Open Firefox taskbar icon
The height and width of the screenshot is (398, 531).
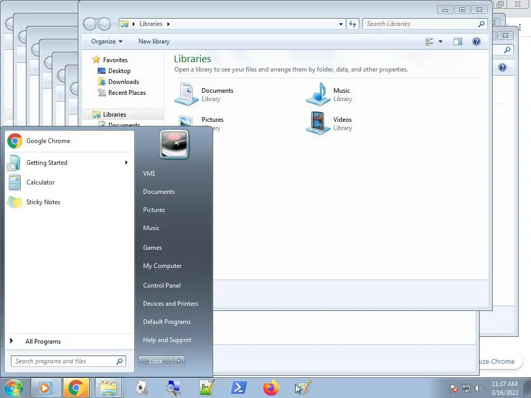tap(271, 388)
